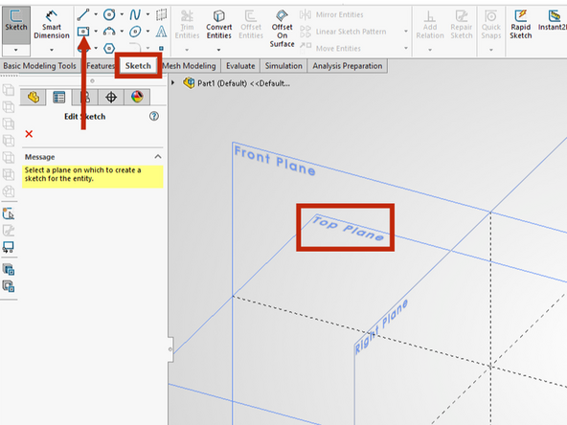Switch to the Simulation tab
Image resolution: width=567 pixels, height=425 pixels.
283,66
